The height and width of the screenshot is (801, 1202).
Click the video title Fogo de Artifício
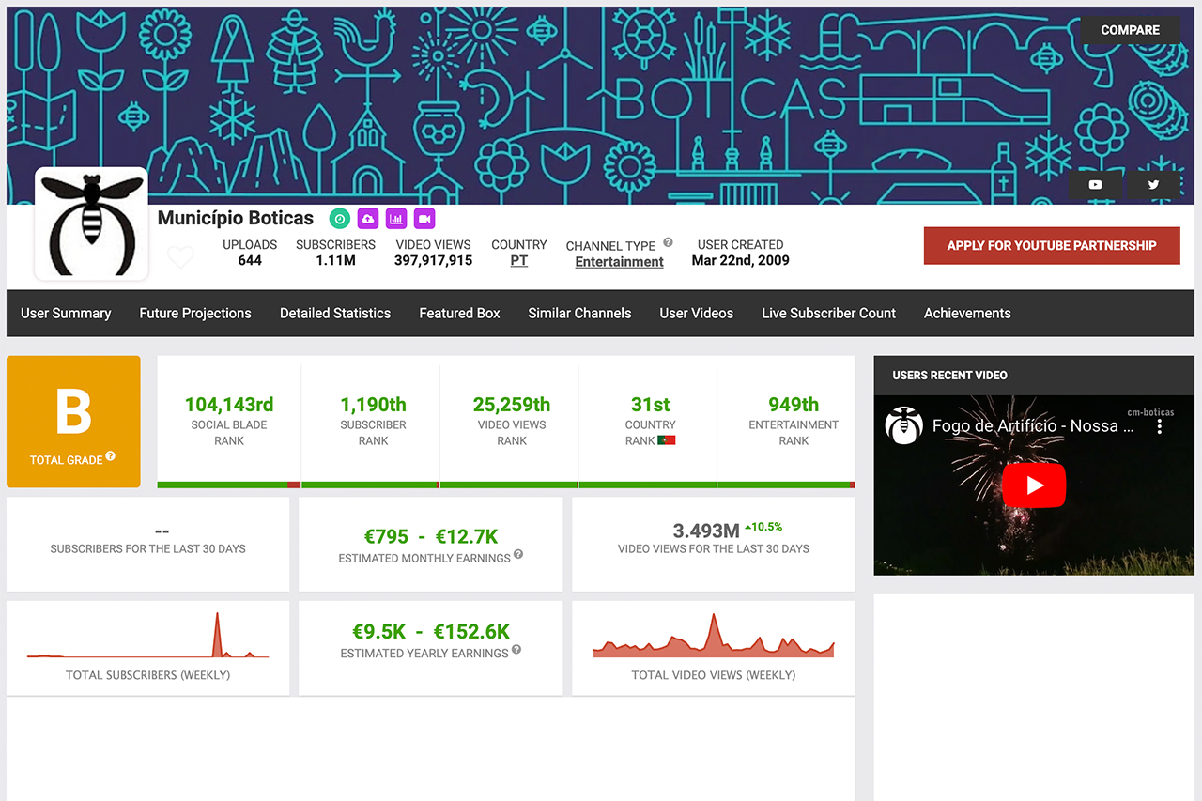click(1034, 425)
